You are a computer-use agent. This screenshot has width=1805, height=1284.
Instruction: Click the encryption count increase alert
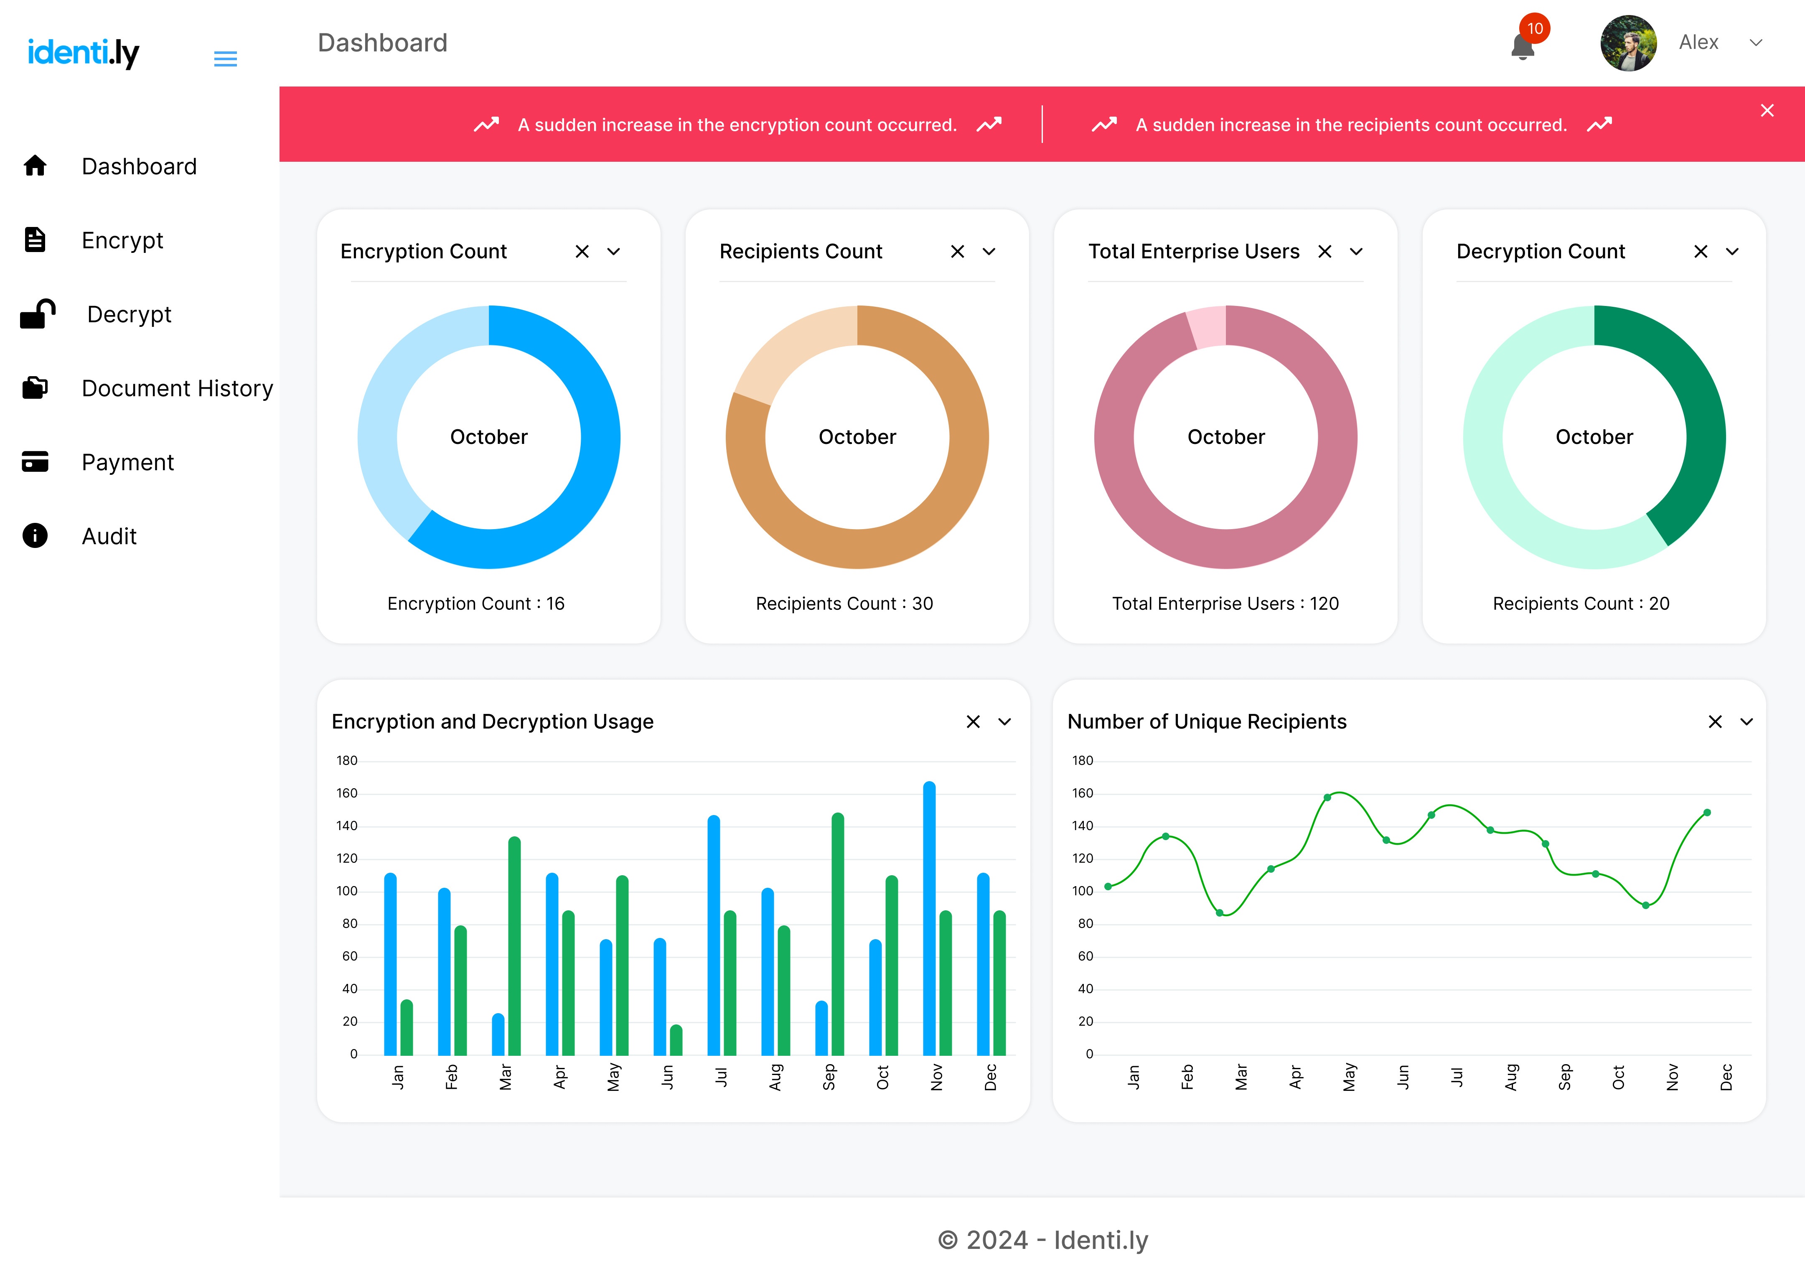click(x=737, y=125)
